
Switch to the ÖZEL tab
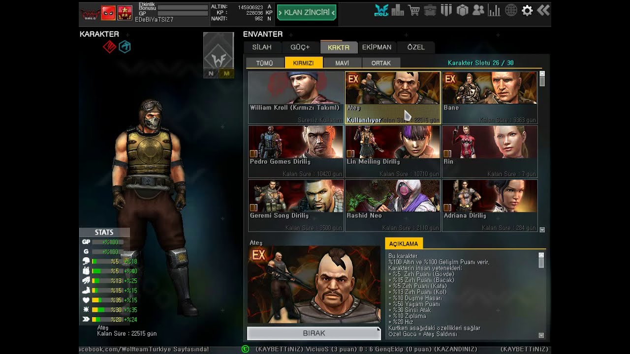(x=416, y=47)
